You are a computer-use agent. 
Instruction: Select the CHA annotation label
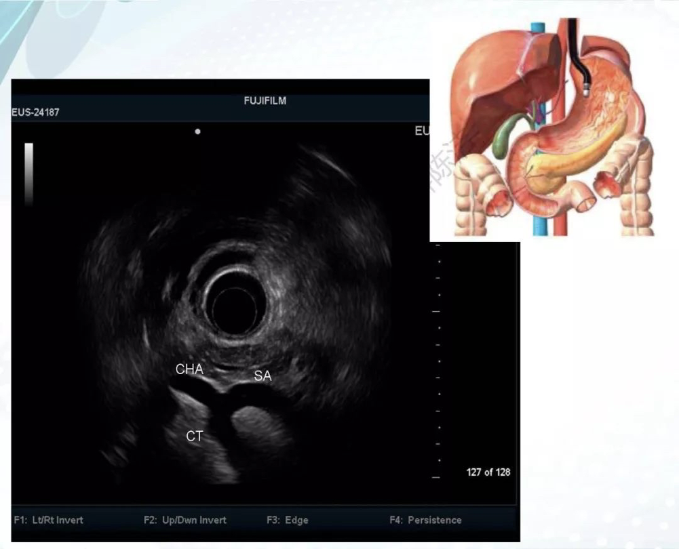(x=189, y=369)
